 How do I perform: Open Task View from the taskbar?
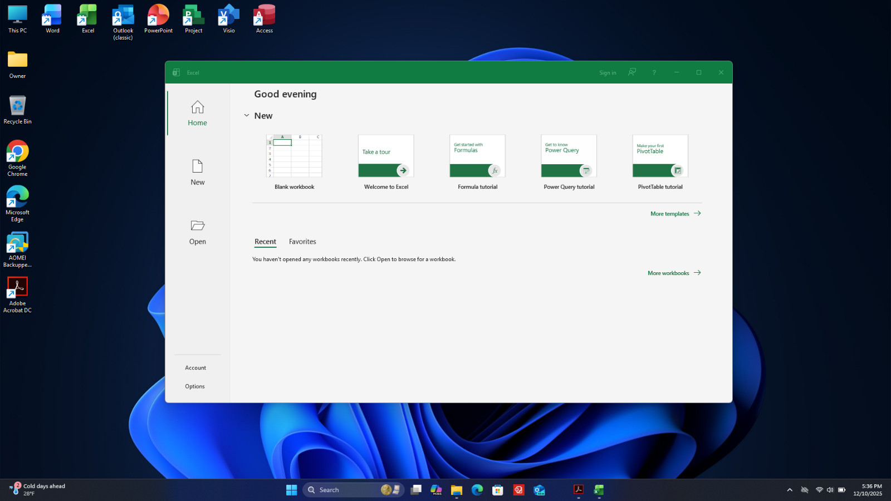(416, 490)
